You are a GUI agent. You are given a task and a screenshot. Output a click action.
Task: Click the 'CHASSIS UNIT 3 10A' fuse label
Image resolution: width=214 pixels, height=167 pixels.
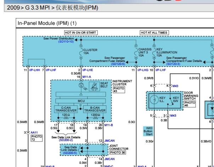(x=145, y=52)
